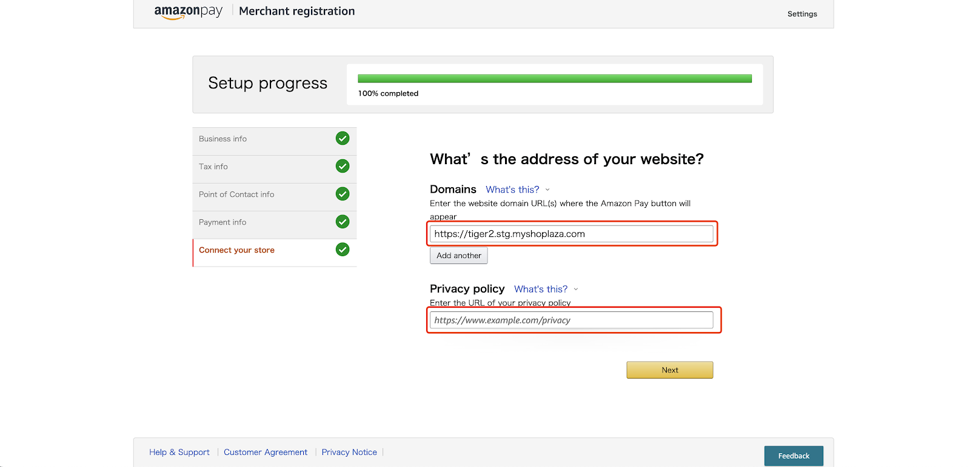Click the Next button

point(669,370)
